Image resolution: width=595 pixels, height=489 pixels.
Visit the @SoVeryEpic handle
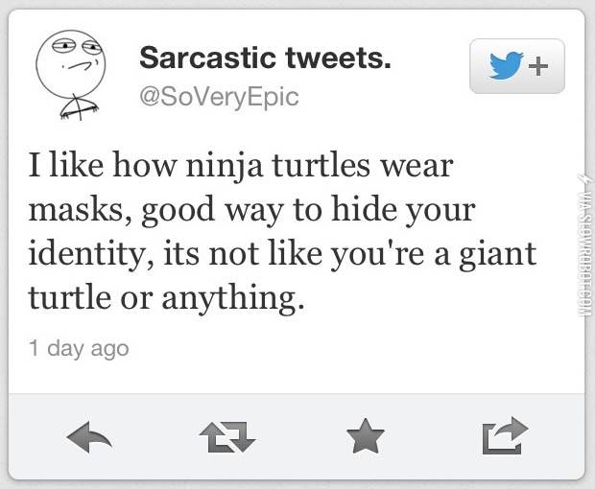(x=219, y=97)
